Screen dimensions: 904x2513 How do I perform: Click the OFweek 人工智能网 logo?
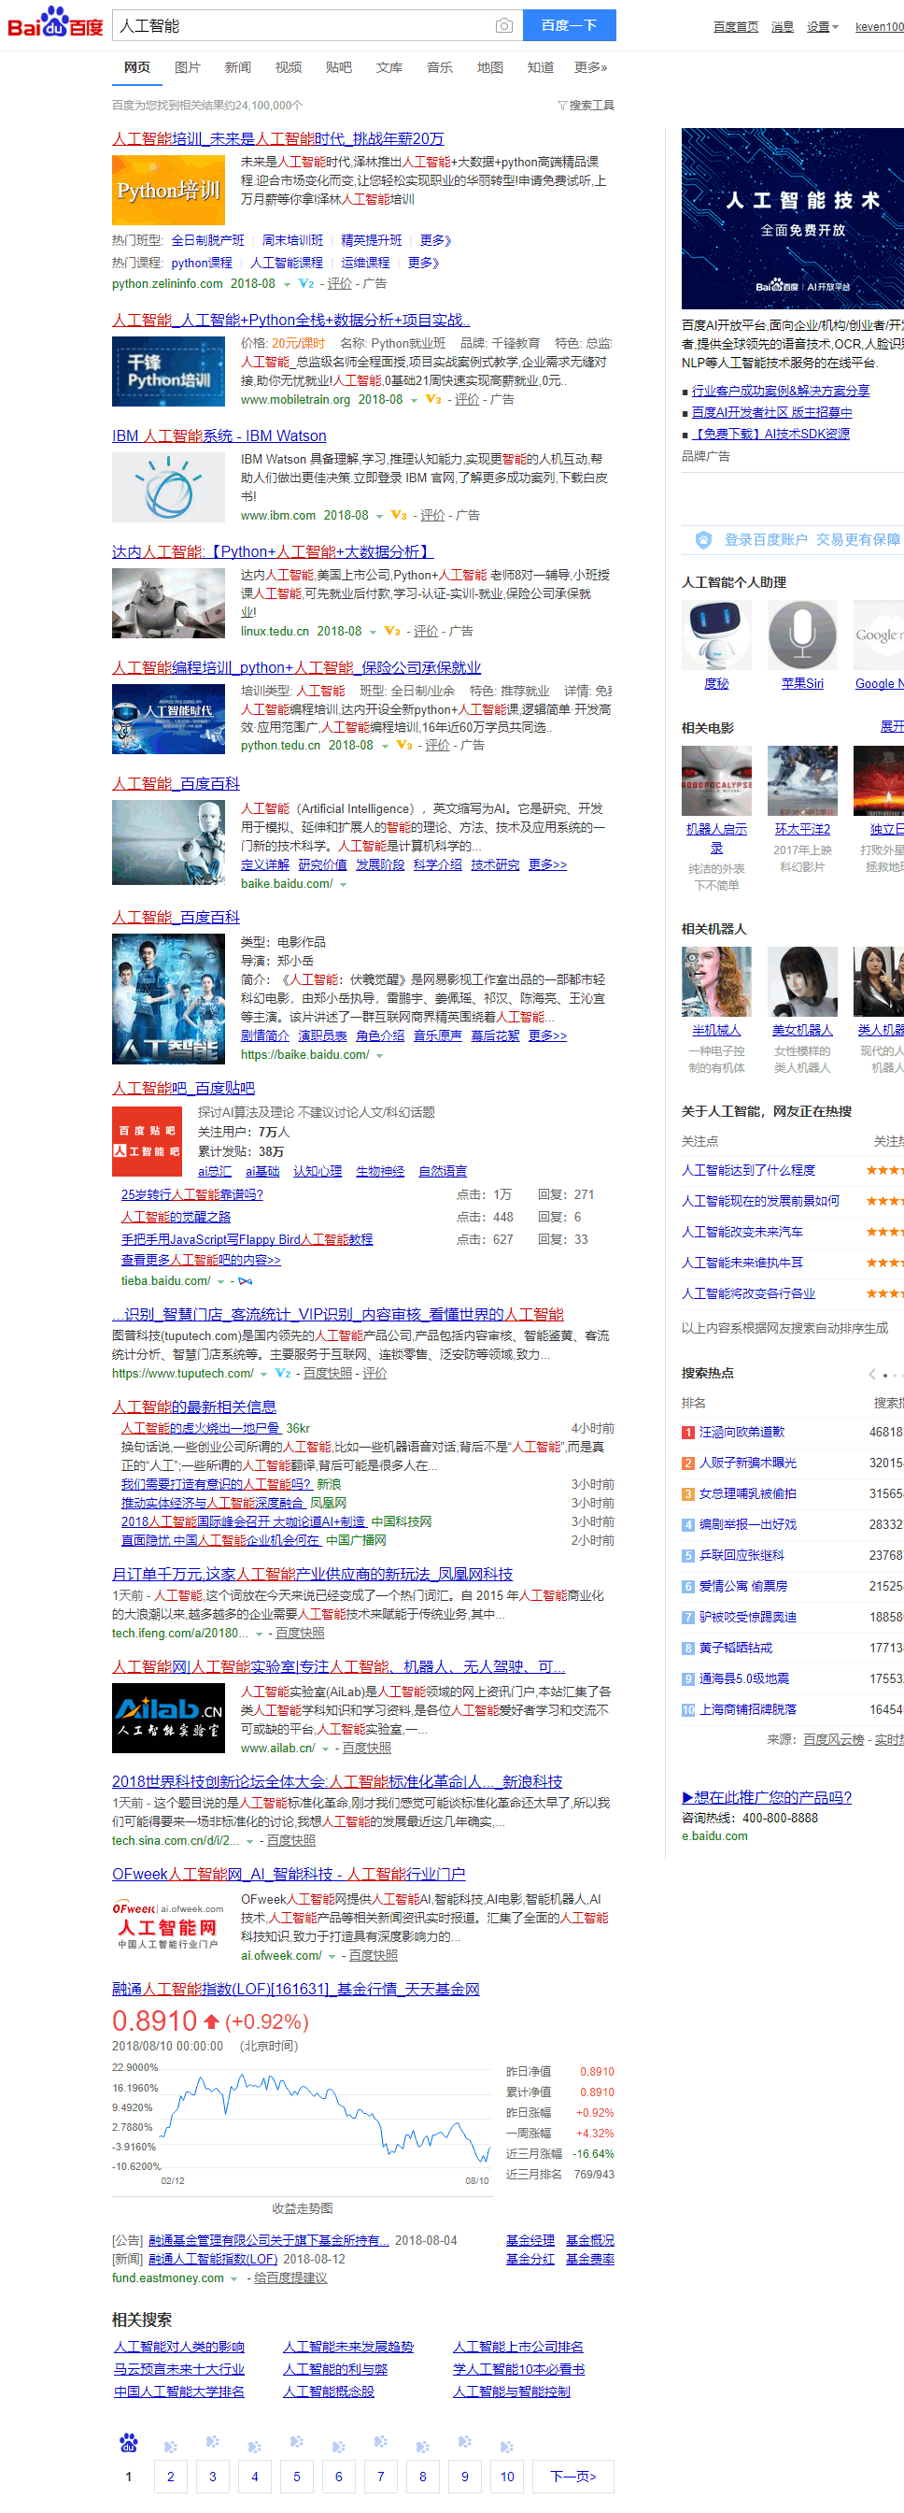[x=169, y=1925]
